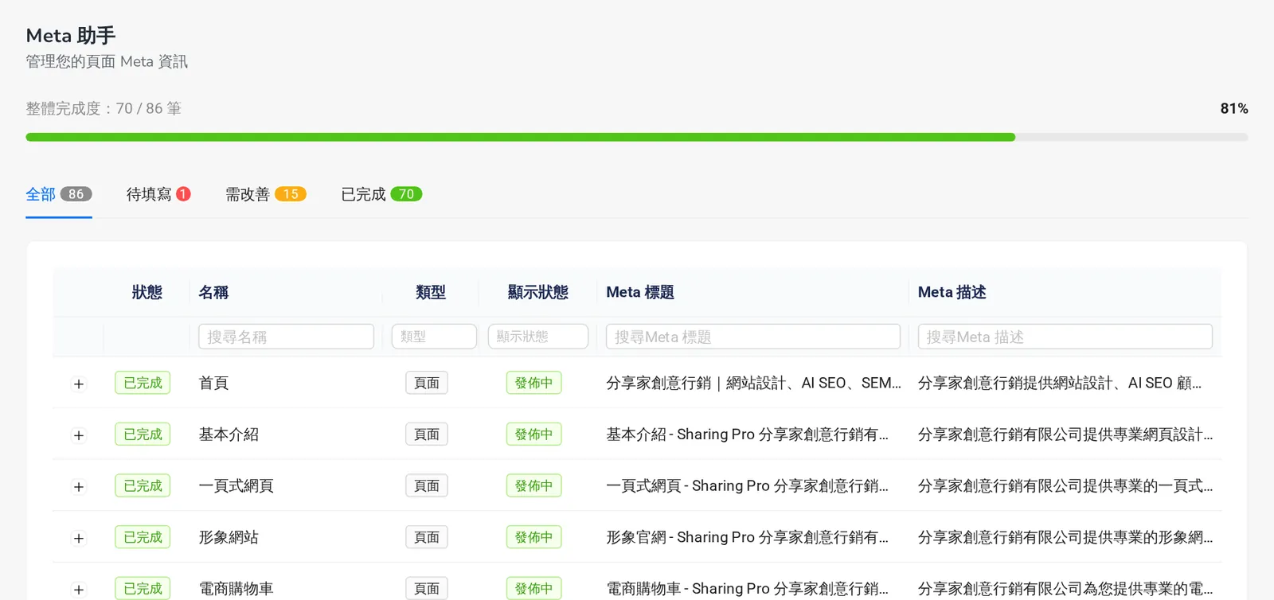Select the 需改善 tab
1274x600 pixels.
pyautogui.click(x=266, y=194)
